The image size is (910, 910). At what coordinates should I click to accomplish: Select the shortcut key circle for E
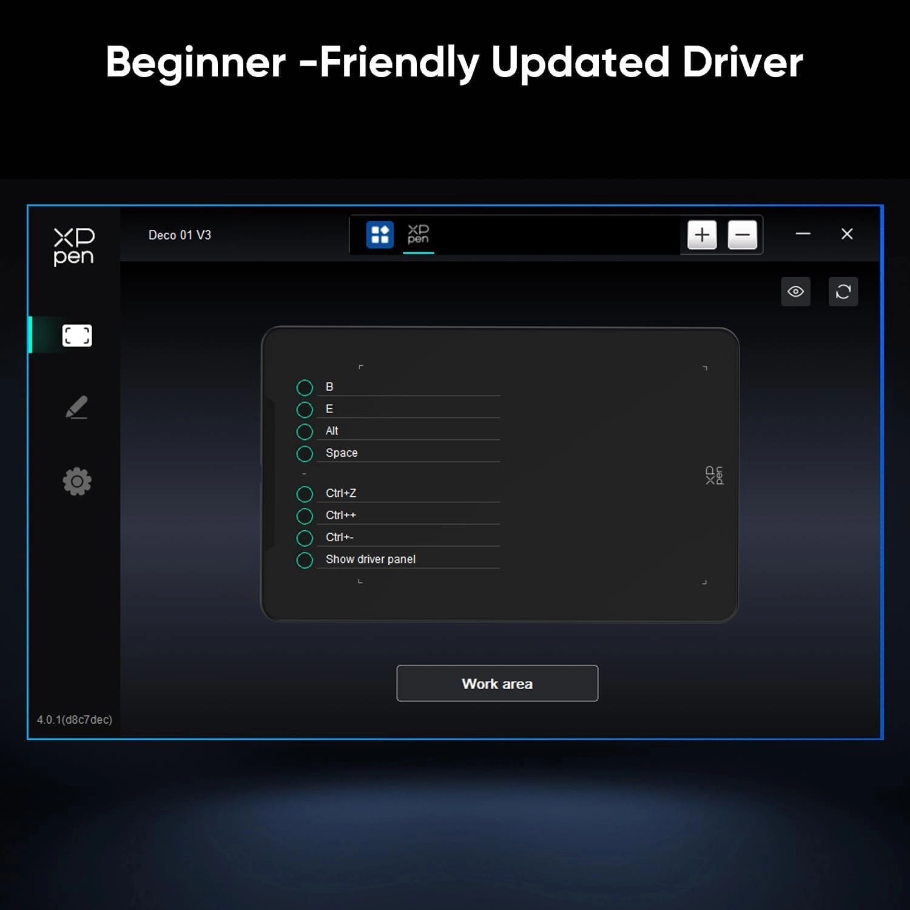pos(305,409)
